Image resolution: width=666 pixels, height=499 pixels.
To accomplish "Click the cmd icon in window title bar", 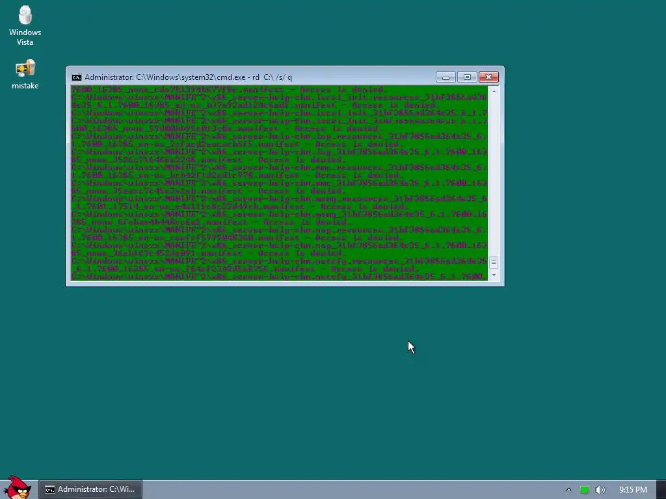I will [x=77, y=77].
